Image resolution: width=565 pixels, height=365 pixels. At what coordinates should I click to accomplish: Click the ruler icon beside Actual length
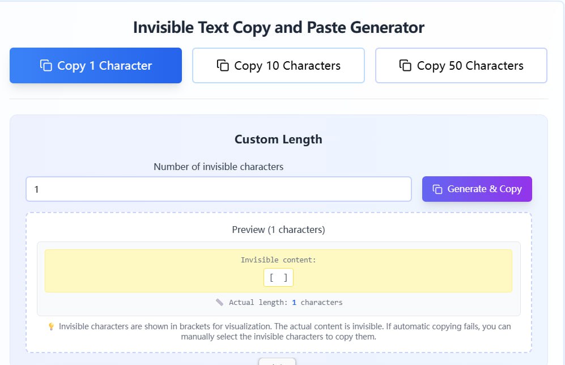(219, 302)
